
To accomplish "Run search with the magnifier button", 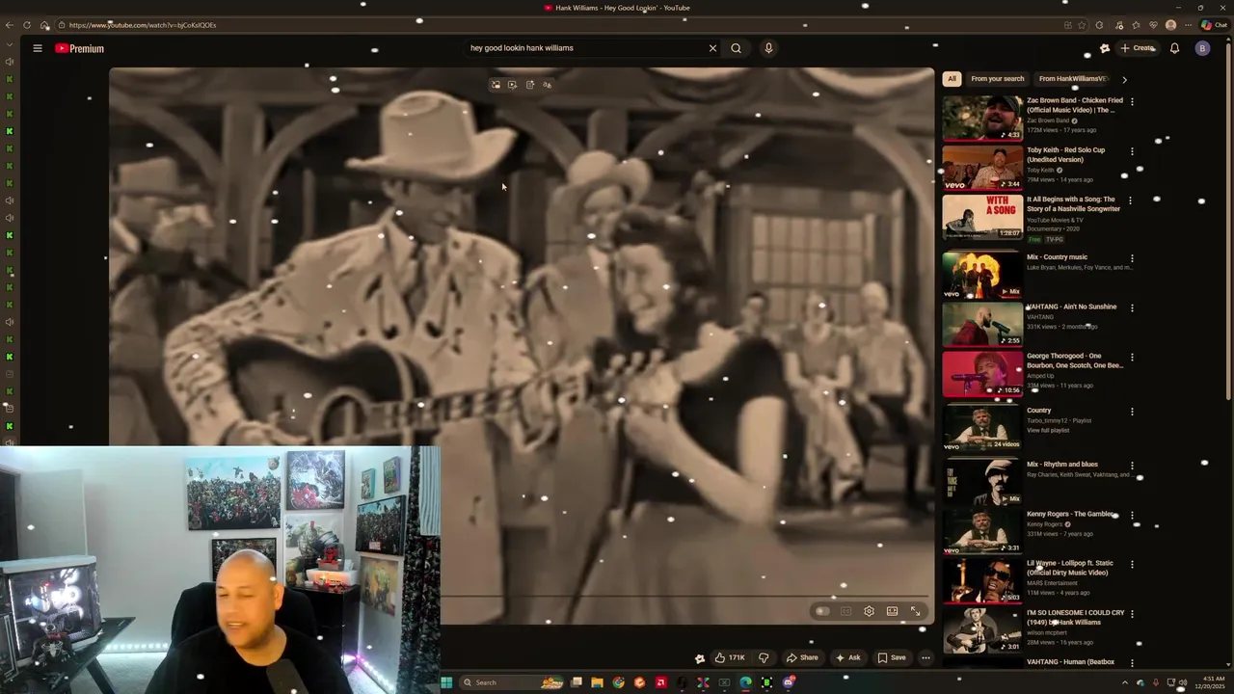I will click(x=736, y=48).
